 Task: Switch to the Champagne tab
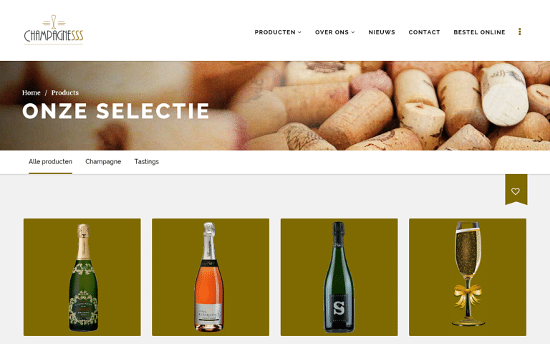pos(103,162)
